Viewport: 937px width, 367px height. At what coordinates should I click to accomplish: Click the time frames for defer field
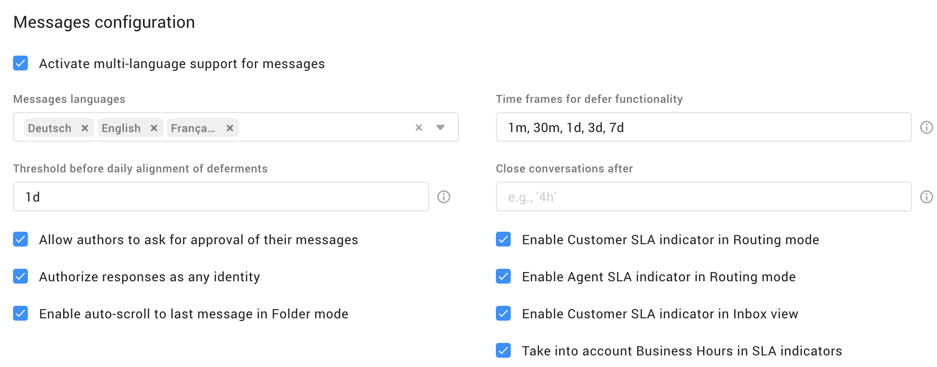pyautogui.click(x=703, y=127)
